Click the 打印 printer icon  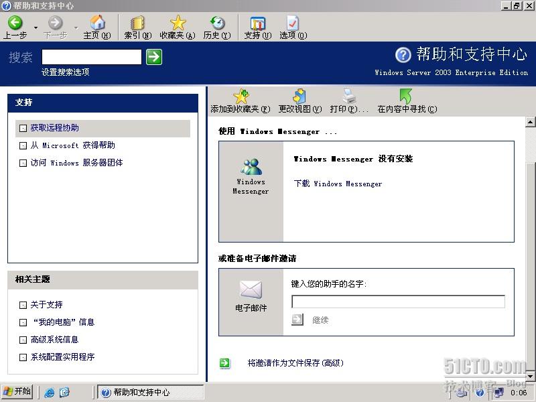tap(349, 96)
